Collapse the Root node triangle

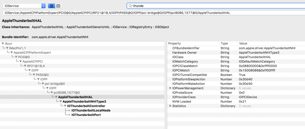pyautogui.click(x=2, y=44)
